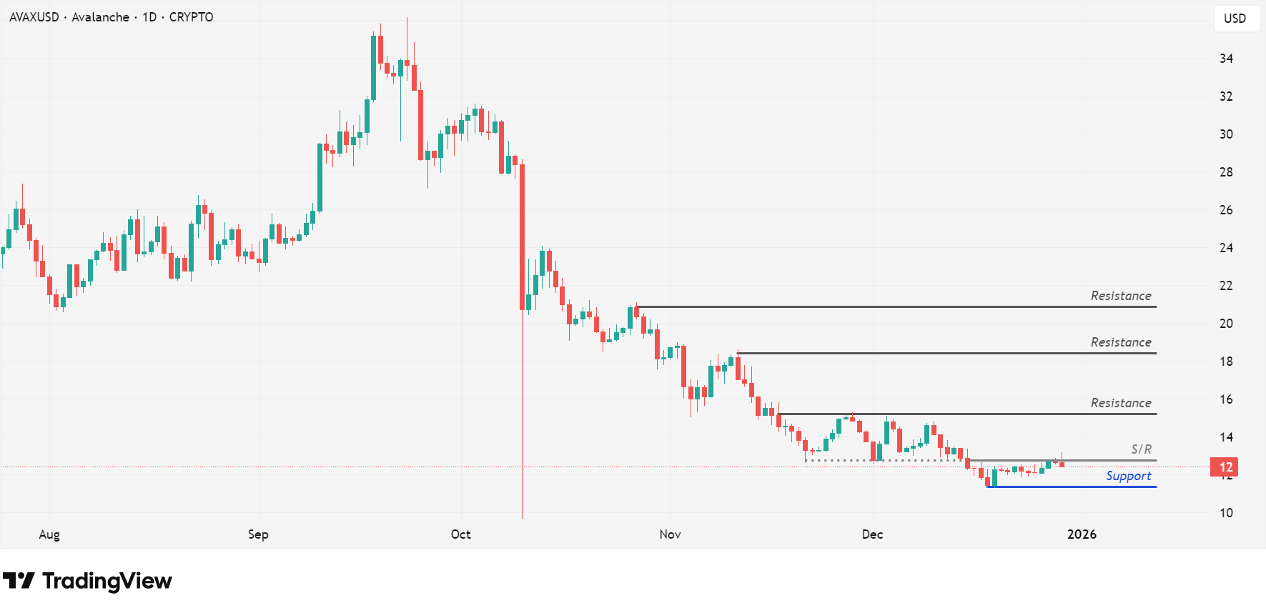Screen dimensions: 1266x613
Task: Select the red current price tag 12
Action: coord(1225,467)
